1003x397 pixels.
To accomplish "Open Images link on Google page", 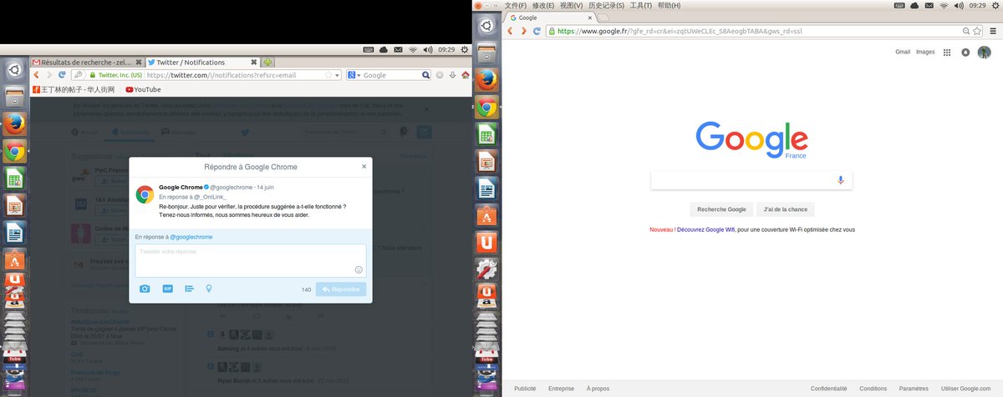I will pyautogui.click(x=925, y=52).
